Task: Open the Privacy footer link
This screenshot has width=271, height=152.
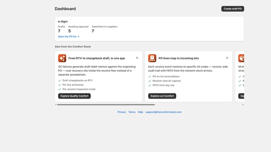Action: [x=122, y=112]
